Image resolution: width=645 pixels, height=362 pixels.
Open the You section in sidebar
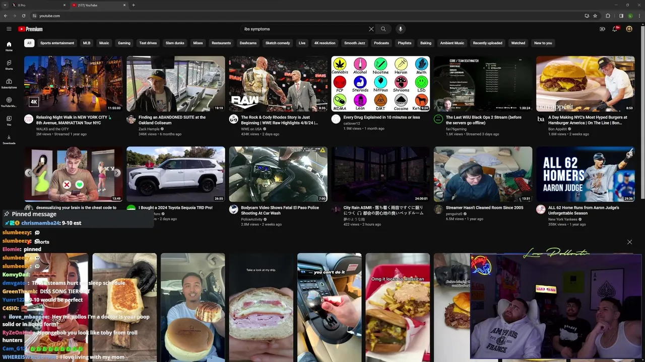pos(9,121)
